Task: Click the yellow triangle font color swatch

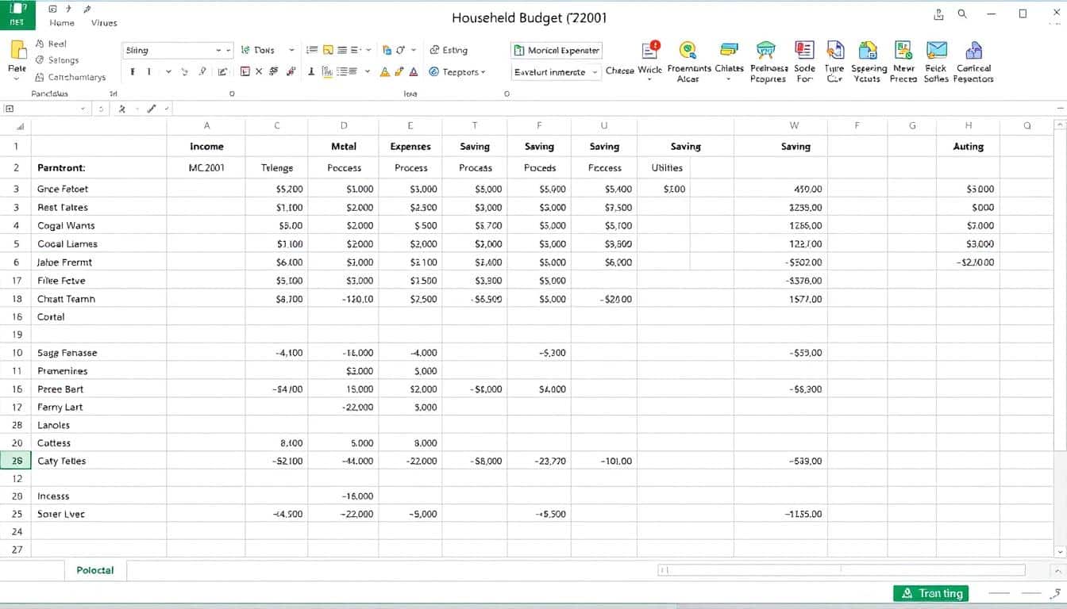Action: (x=385, y=71)
